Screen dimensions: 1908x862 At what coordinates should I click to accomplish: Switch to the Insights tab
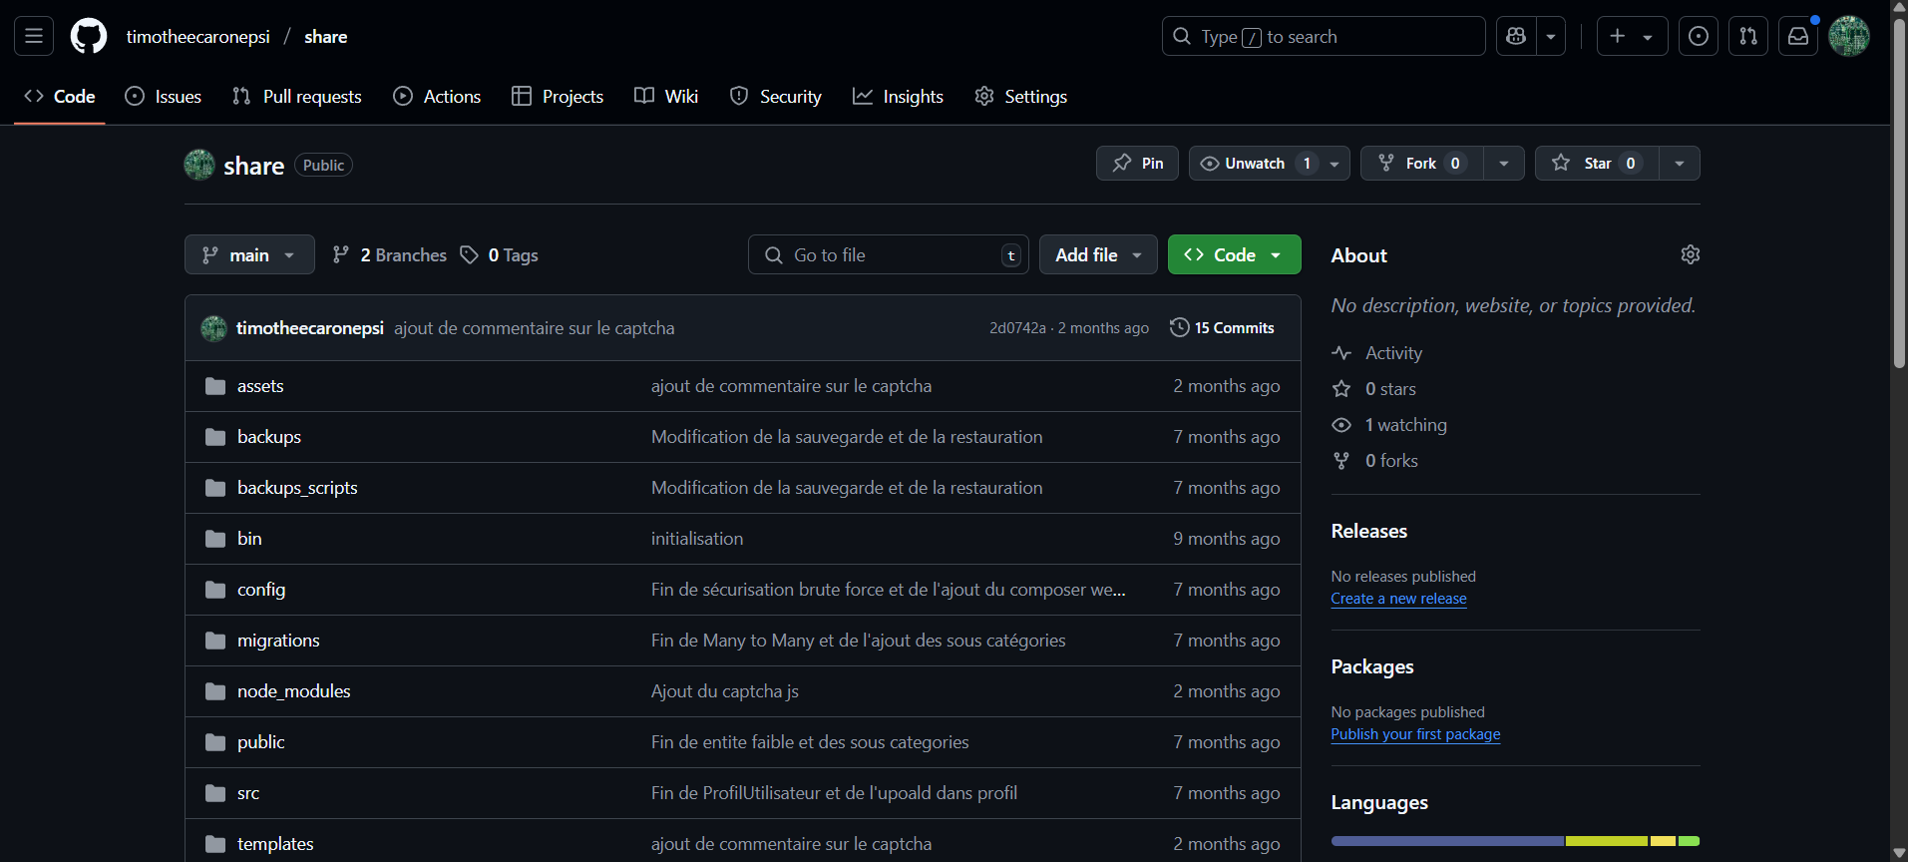click(898, 97)
